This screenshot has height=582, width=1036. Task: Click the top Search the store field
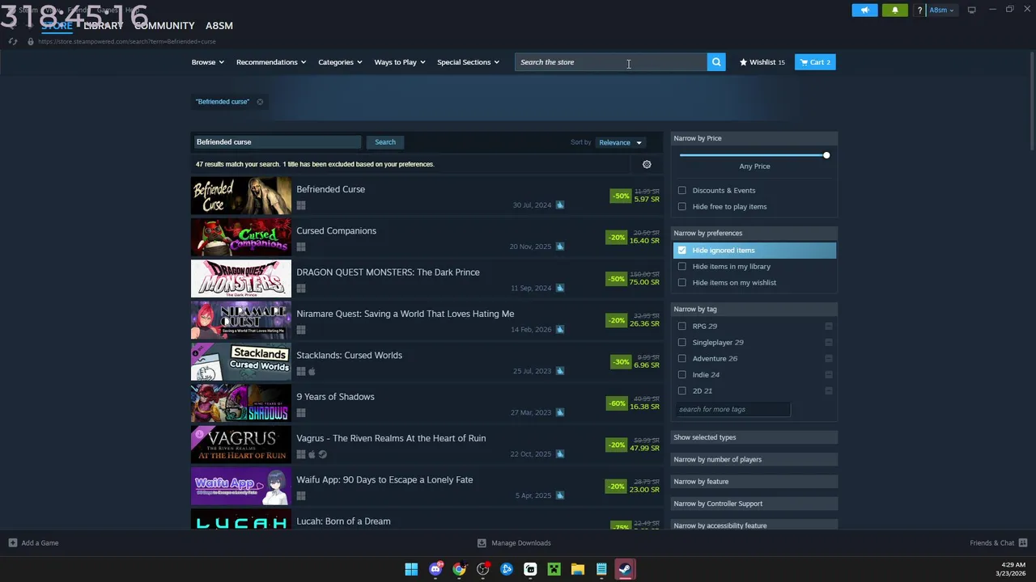611,62
